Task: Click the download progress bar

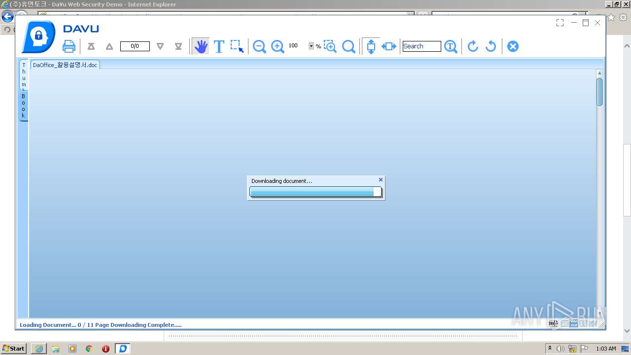Action: [315, 192]
